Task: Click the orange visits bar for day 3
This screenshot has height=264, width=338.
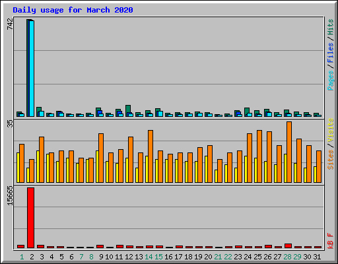Action: point(42,160)
